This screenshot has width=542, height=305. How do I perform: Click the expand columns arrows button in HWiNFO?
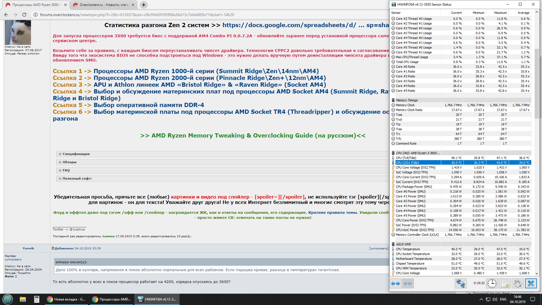[x=395, y=283]
